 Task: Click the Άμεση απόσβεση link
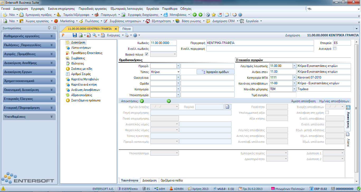point(303,101)
